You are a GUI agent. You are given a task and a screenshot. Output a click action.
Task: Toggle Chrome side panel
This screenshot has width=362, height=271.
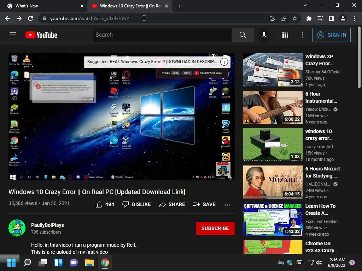point(332,18)
